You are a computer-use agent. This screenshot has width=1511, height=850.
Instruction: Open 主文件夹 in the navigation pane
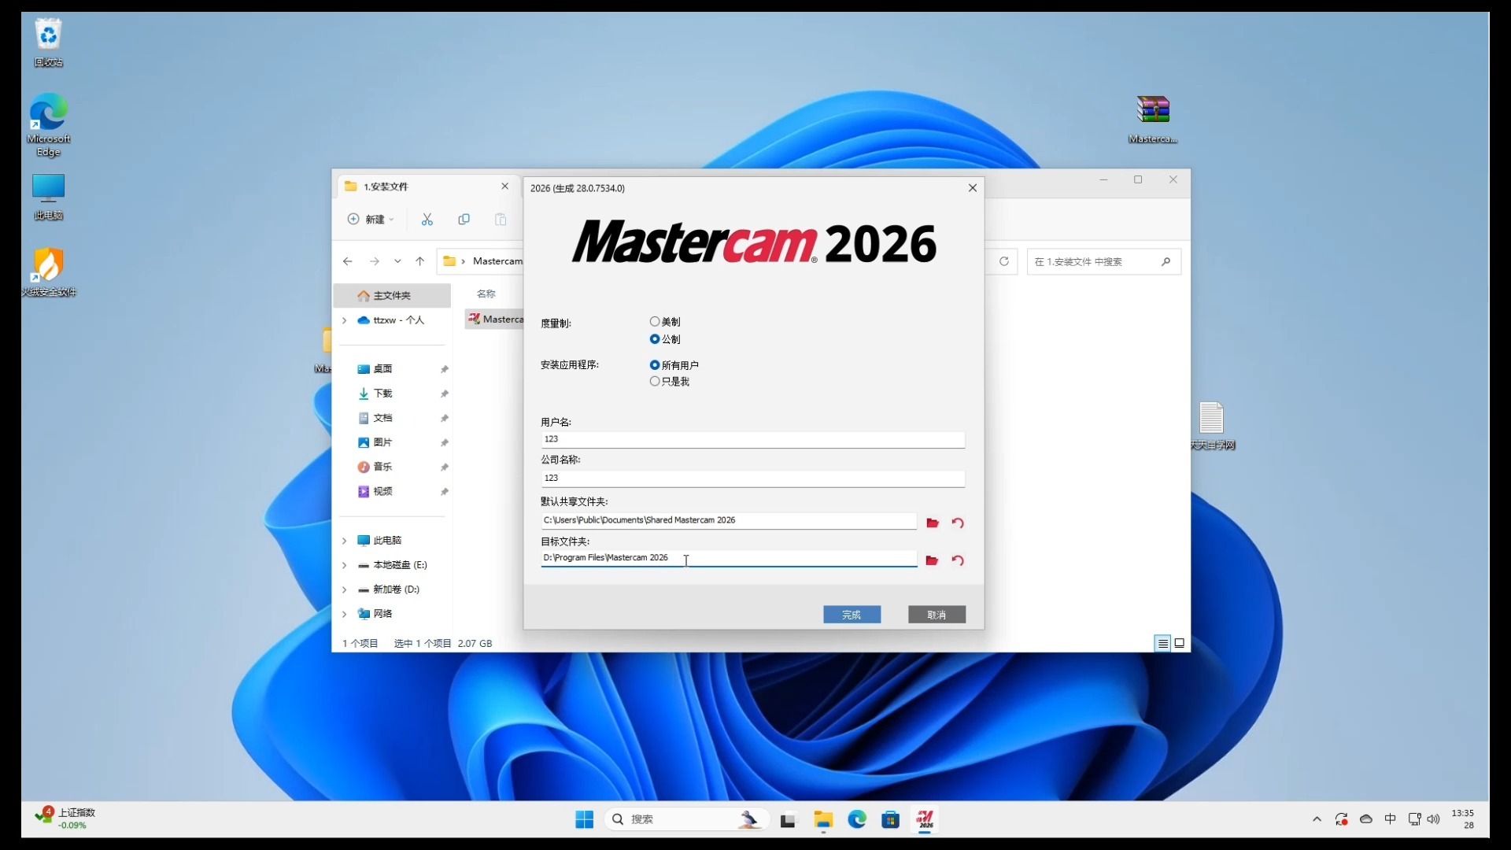coord(393,296)
